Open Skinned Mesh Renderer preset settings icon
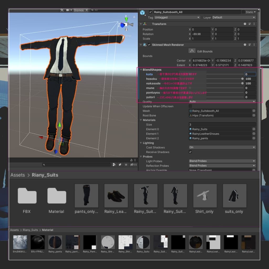The height and width of the screenshot is (269, 269). click(x=249, y=45)
